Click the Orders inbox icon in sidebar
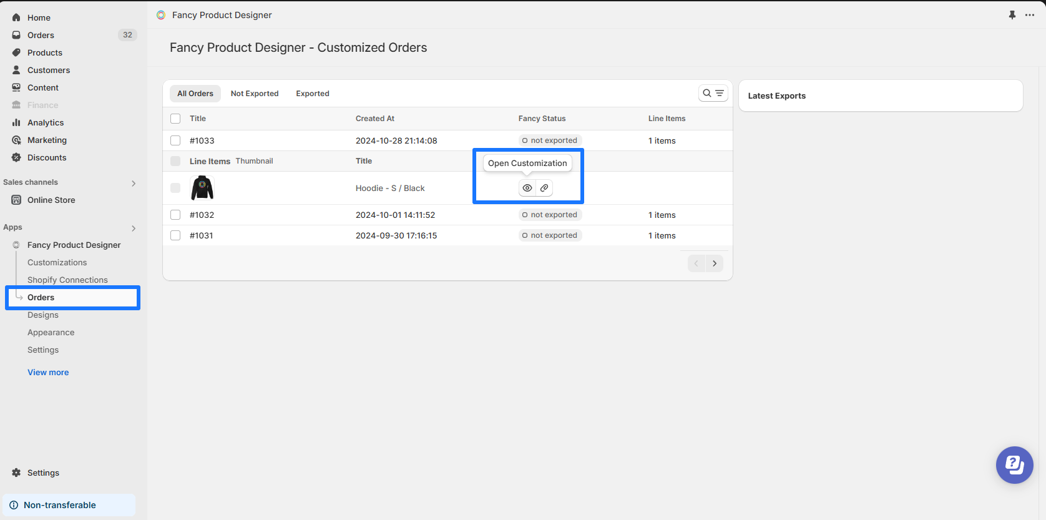The image size is (1046, 520). [x=16, y=35]
